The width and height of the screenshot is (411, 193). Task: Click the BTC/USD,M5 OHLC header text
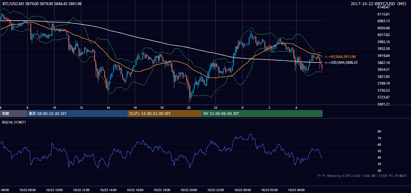coord(42,4)
